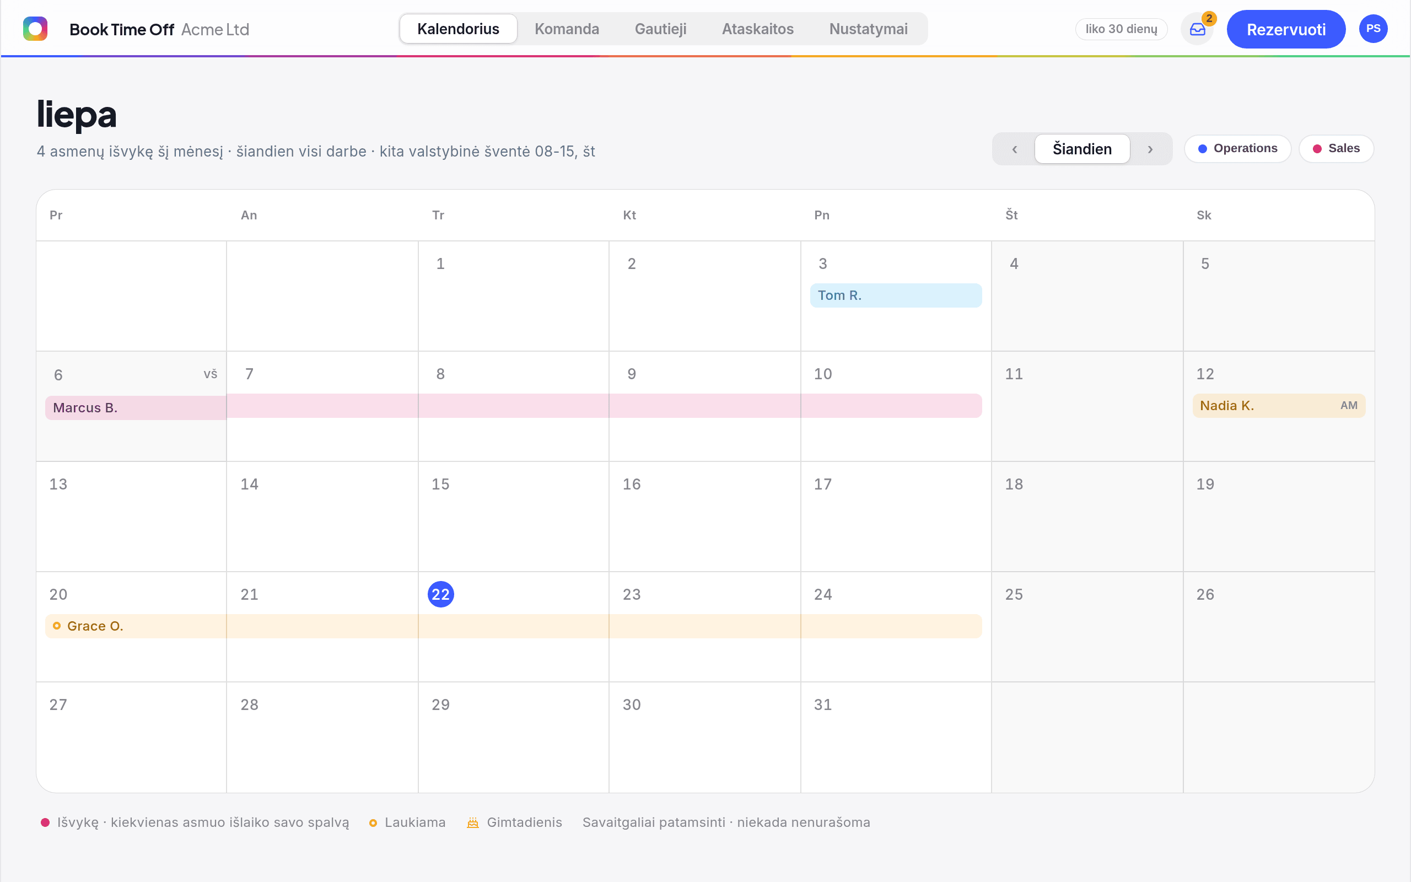Open Marcus B. leave entry
The width and height of the screenshot is (1411, 882).
coord(513,407)
